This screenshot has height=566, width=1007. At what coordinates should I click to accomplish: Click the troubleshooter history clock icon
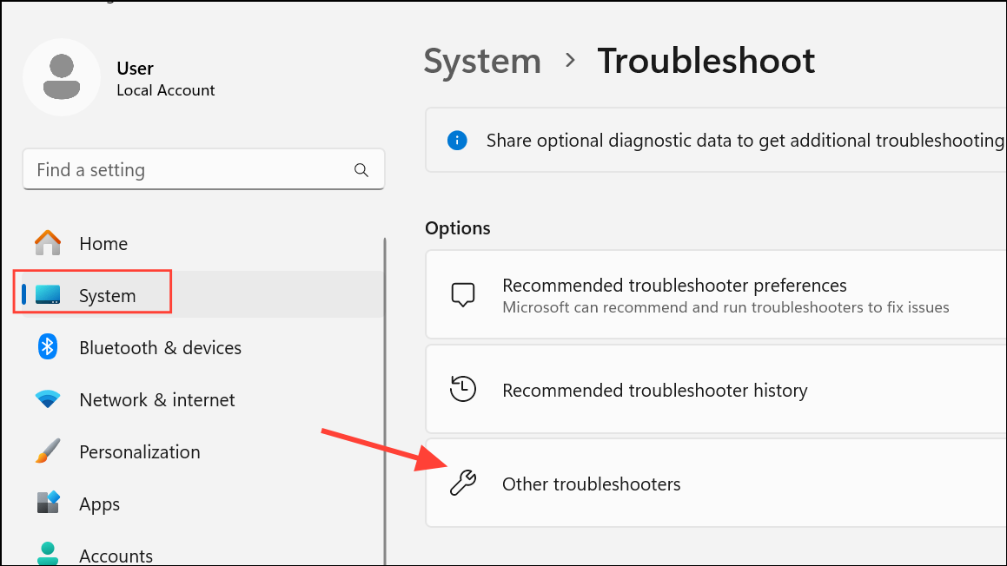[463, 390]
